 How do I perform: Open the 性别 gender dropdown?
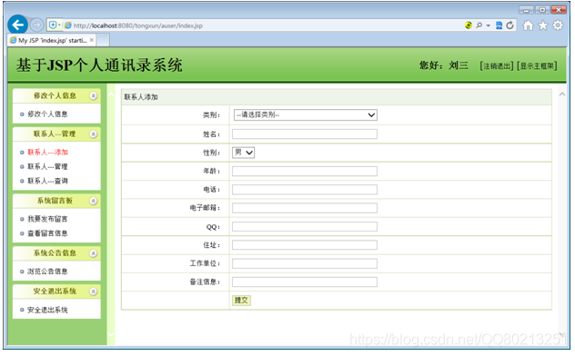tap(243, 153)
